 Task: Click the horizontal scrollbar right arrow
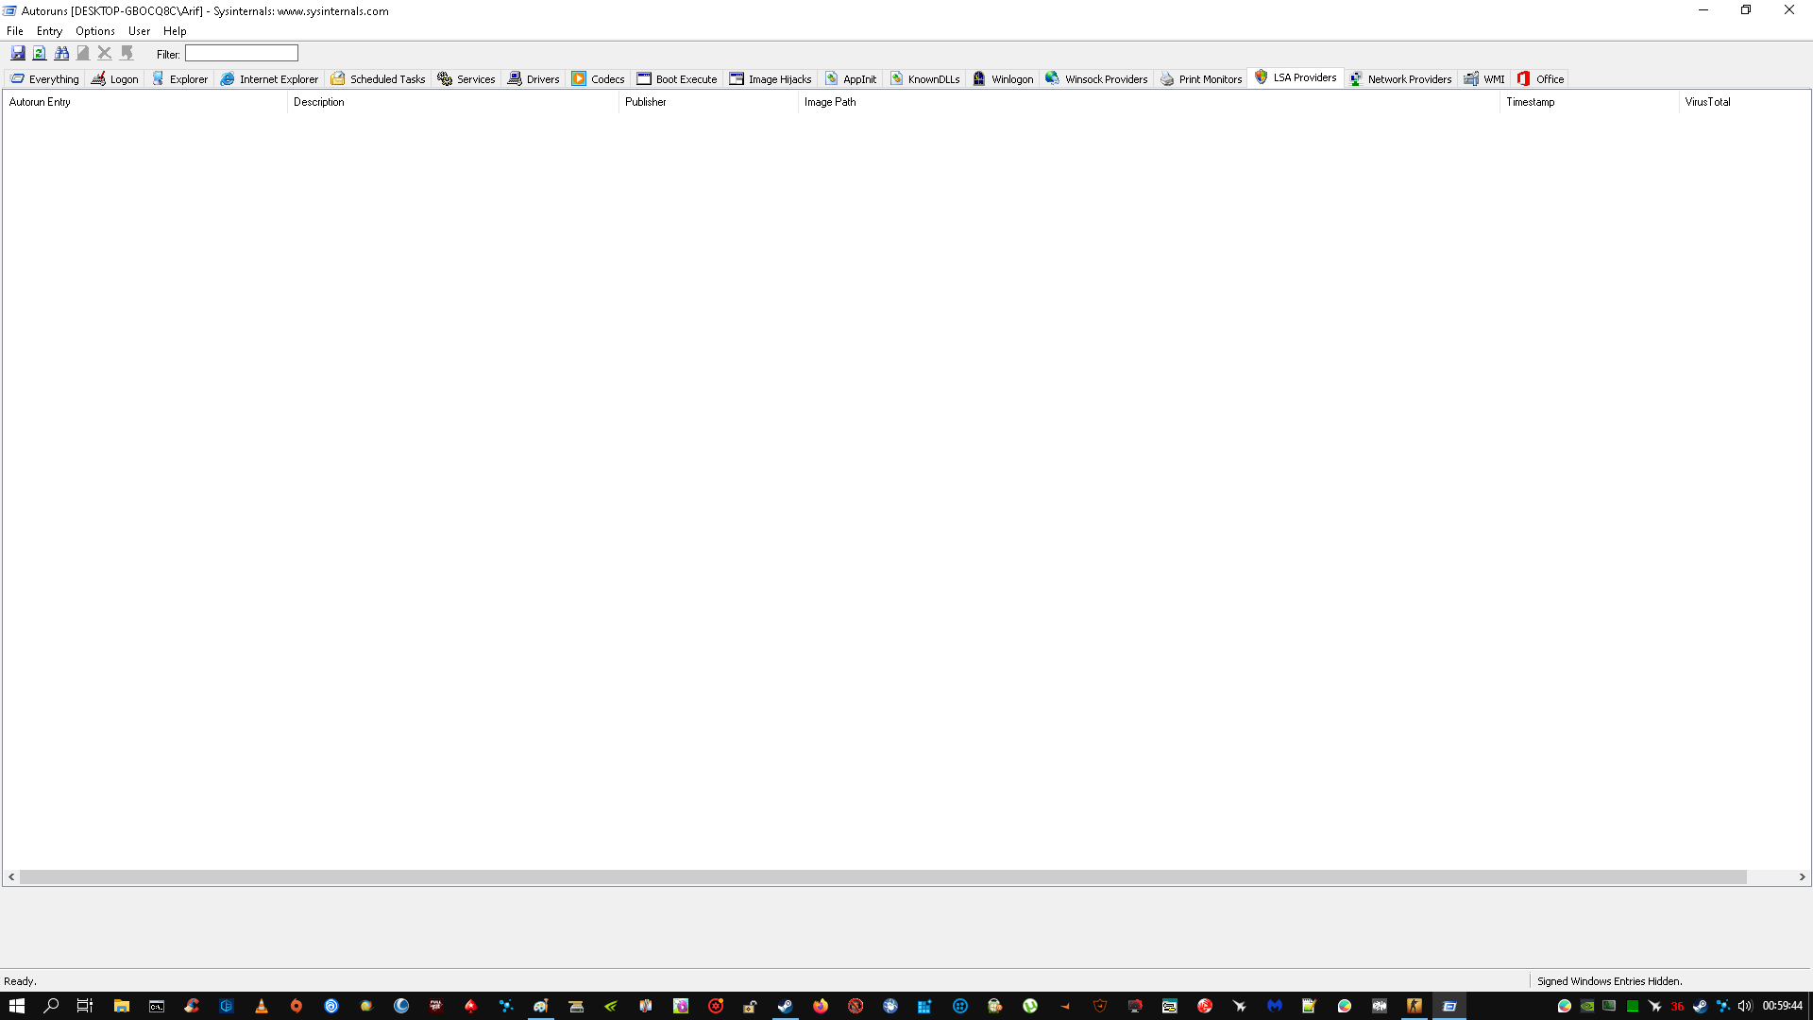(1802, 877)
